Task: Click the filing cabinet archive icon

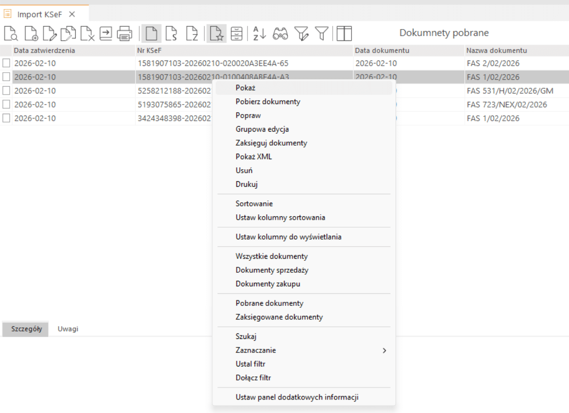Action: pos(236,34)
